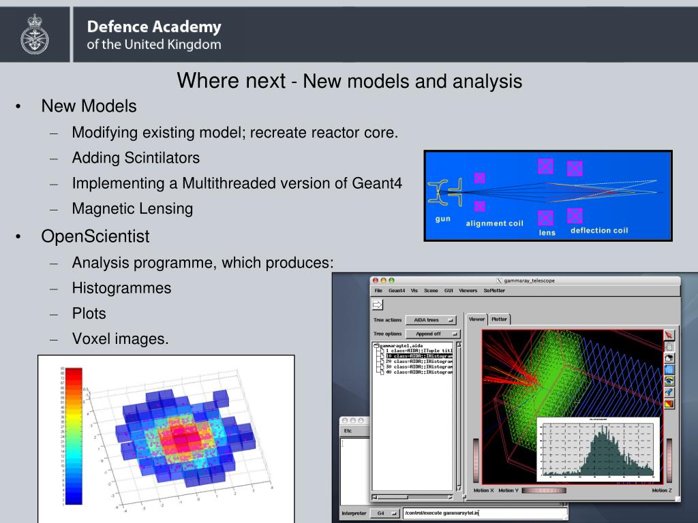
Task: Click the 'deflection coil' label in diagram
Action: (599, 230)
